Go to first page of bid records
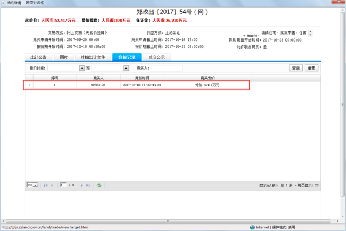Viewport: 346px width, 231px height. (x=45, y=185)
